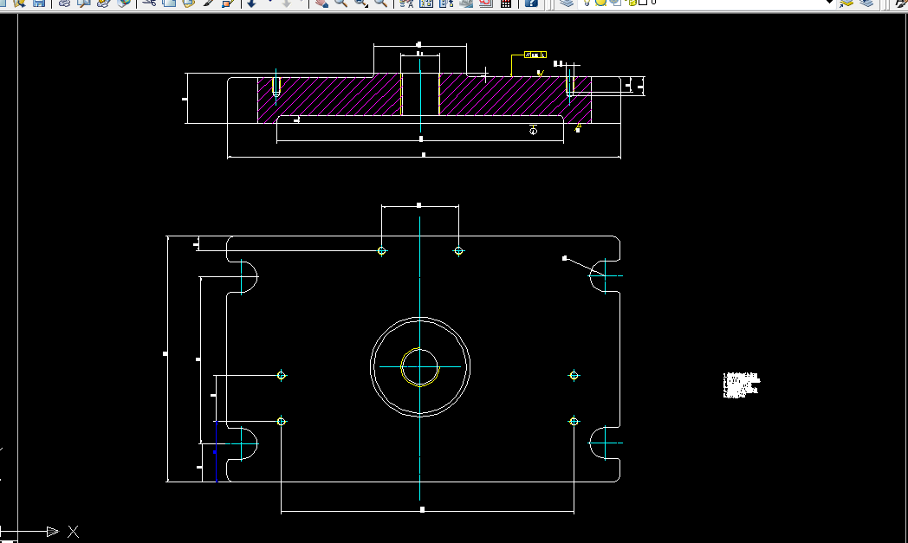Click Make Object's Layer Current icon
This screenshot has height=543, width=908.
[x=846, y=3]
